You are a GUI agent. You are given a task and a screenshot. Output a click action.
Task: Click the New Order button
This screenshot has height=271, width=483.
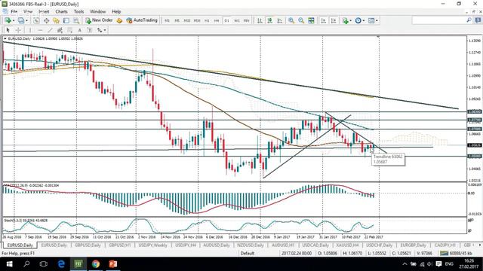pyautogui.click(x=99, y=20)
